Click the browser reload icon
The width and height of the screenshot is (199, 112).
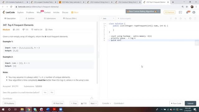pos(11,7)
